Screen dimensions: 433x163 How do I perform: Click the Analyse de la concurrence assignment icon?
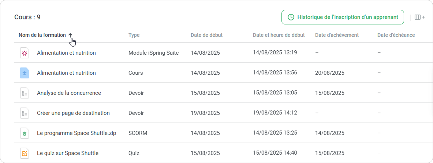point(24,93)
